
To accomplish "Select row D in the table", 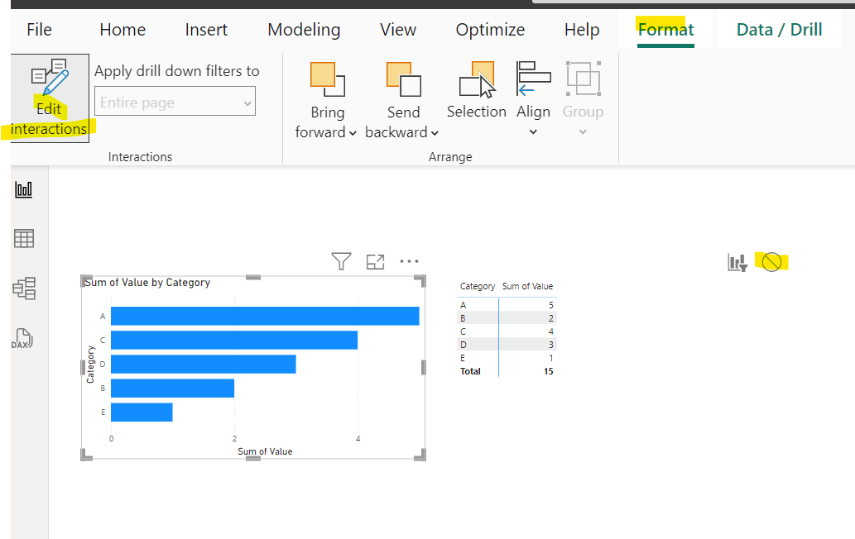I will pyautogui.click(x=507, y=345).
